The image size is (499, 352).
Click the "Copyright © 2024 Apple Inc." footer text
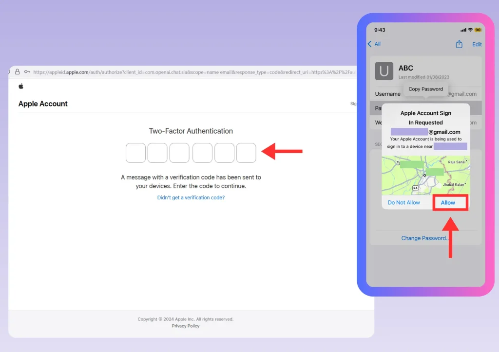point(186,319)
